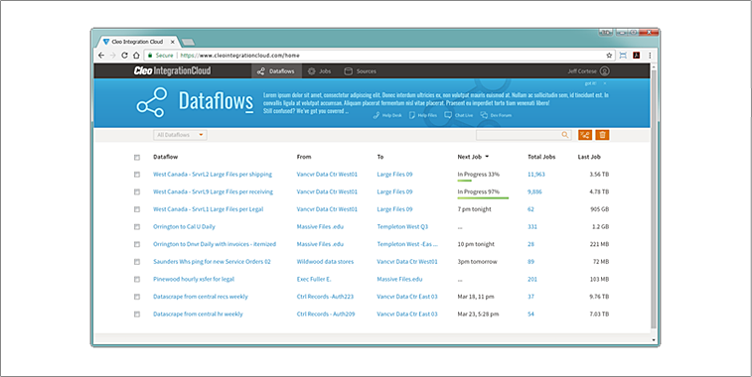This screenshot has height=377, width=752.
Task: Click the large Dataflows share logo
Action: 152,102
